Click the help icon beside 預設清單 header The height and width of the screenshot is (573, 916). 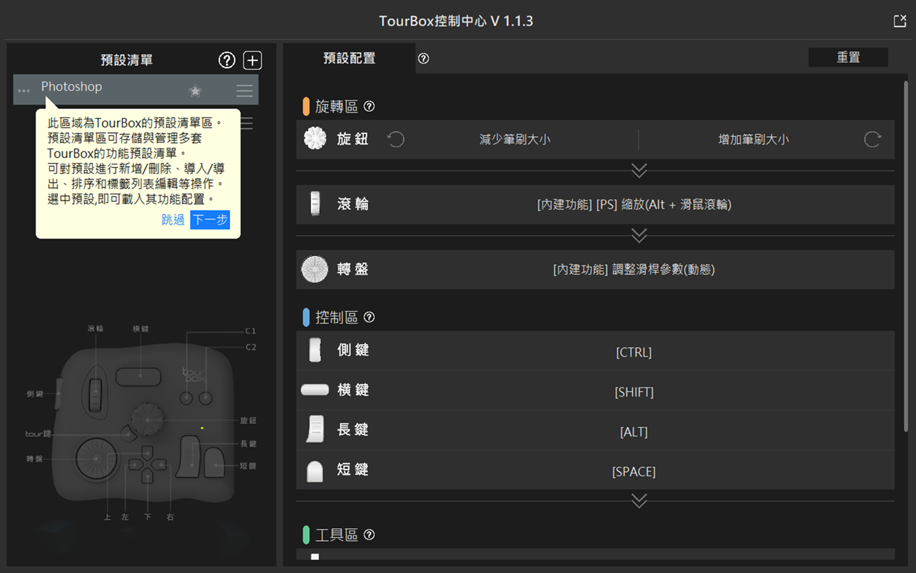(227, 60)
